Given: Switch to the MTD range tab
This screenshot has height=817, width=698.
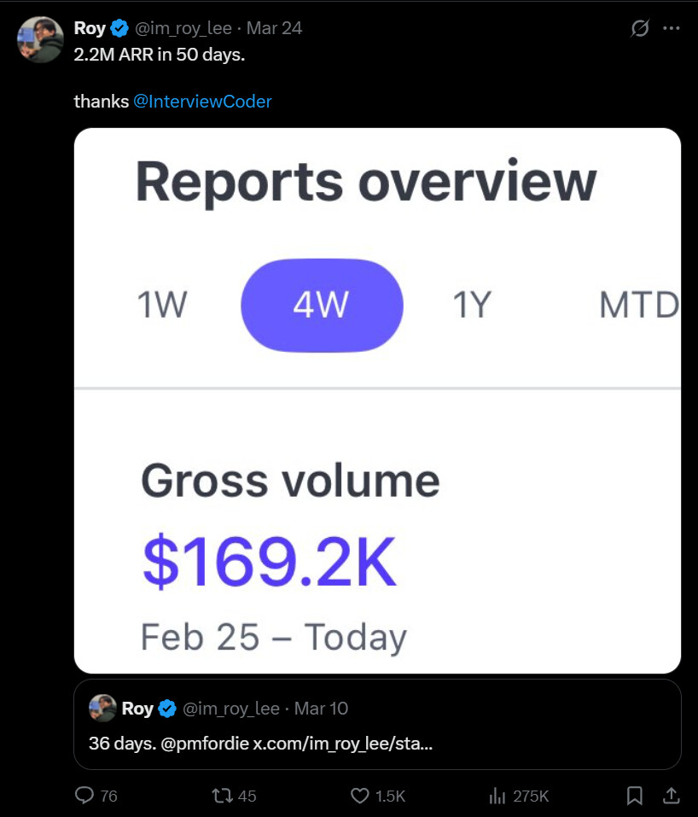Looking at the screenshot, I should pos(638,305).
